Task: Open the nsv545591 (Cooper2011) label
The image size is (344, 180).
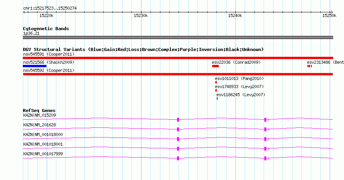Action: (49, 54)
